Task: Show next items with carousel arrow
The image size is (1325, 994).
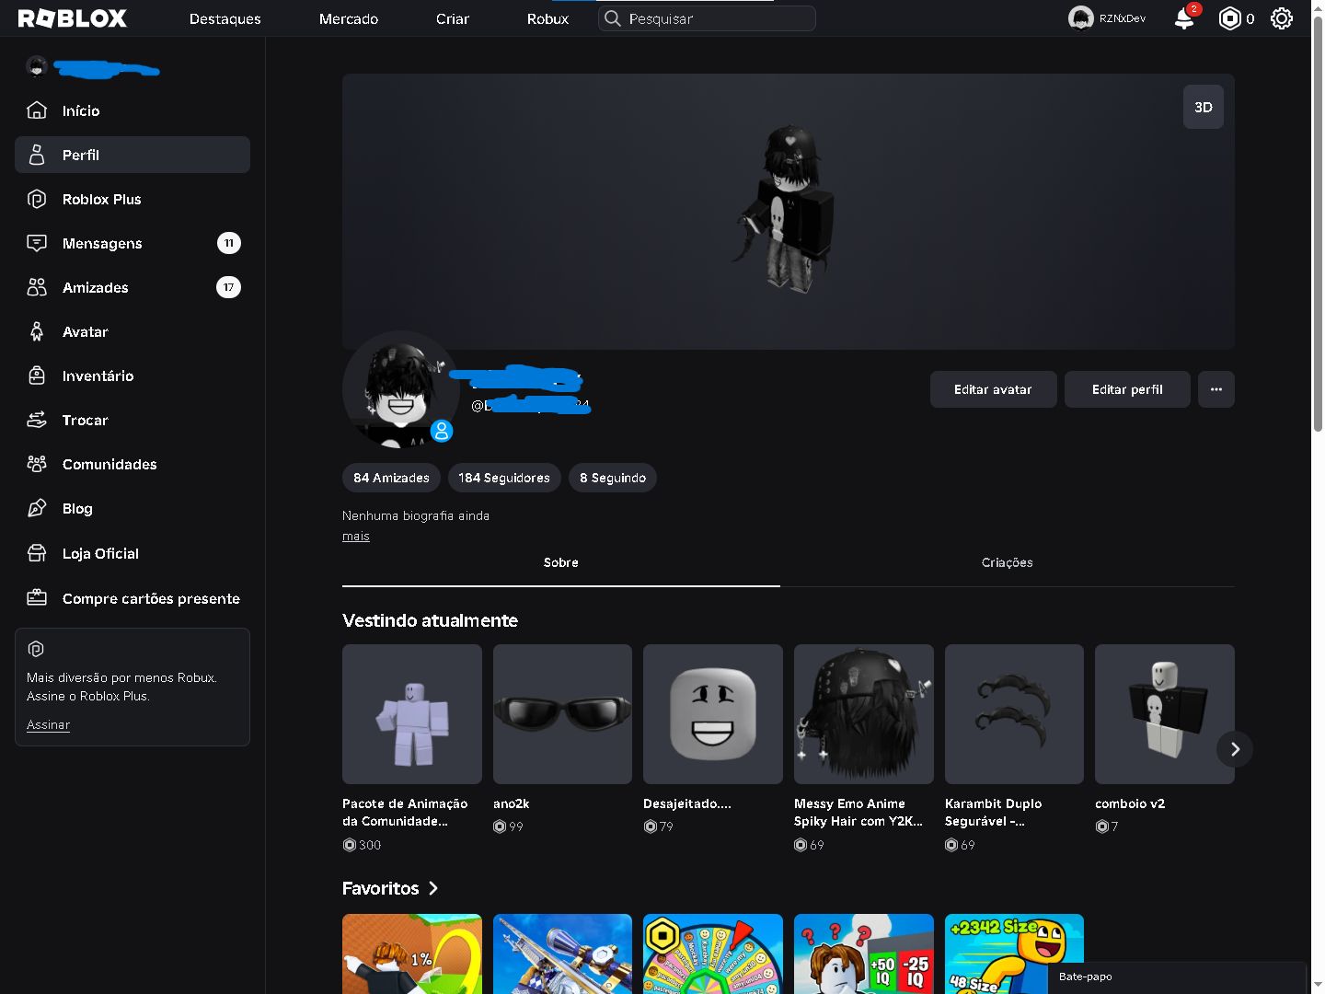Action: coord(1235,749)
